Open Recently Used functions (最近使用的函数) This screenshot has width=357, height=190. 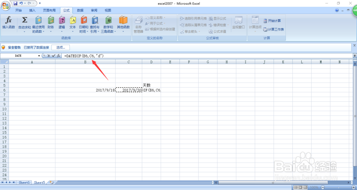click(x=38, y=24)
